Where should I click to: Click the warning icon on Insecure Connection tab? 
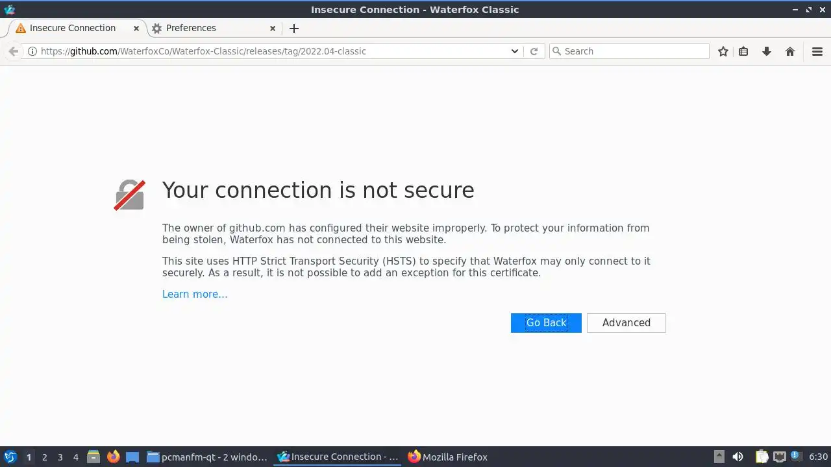click(x=21, y=29)
